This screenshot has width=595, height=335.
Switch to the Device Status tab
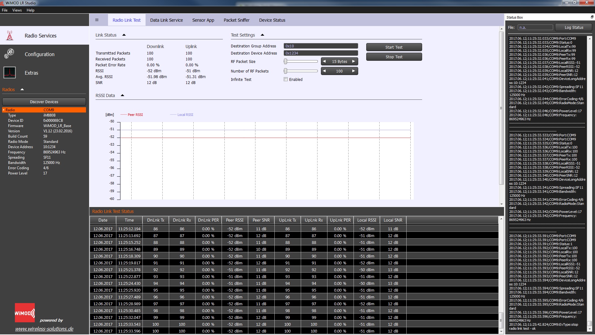(272, 20)
